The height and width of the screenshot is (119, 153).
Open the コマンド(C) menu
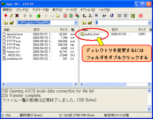pos(22,10)
